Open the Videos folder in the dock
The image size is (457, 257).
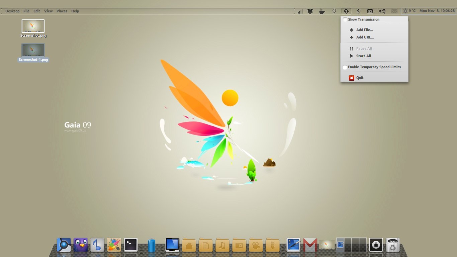(x=256, y=245)
